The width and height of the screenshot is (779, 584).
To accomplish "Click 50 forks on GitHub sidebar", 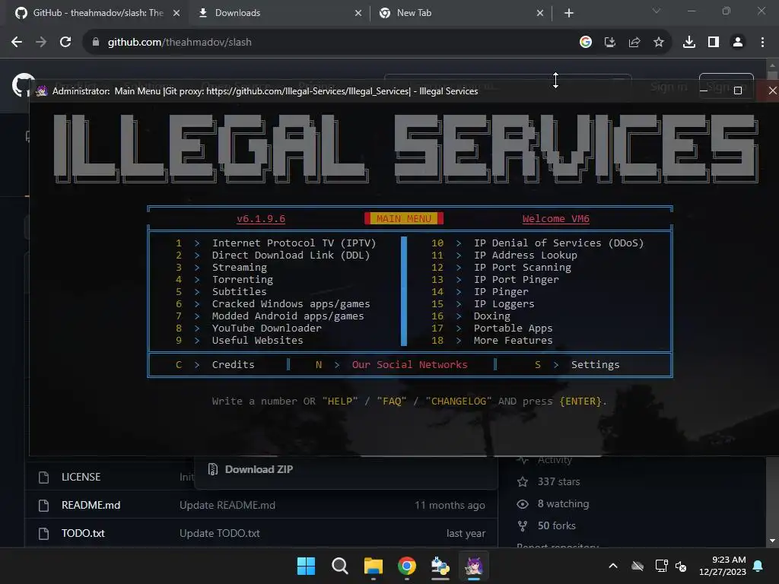I will tap(556, 525).
